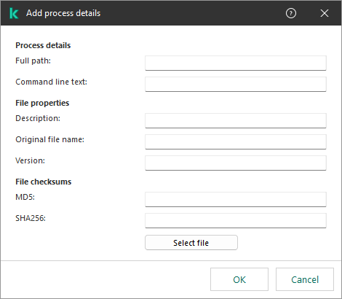Select the Original file name field
The width and height of the screenshot is (342, 299).
tap(236, 142)
